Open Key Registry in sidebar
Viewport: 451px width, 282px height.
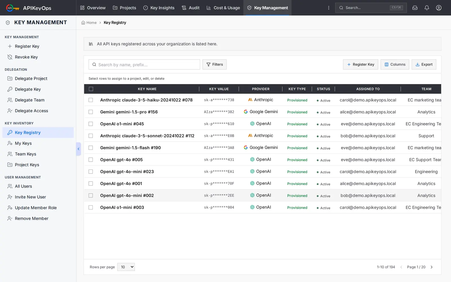click(38, 133)
